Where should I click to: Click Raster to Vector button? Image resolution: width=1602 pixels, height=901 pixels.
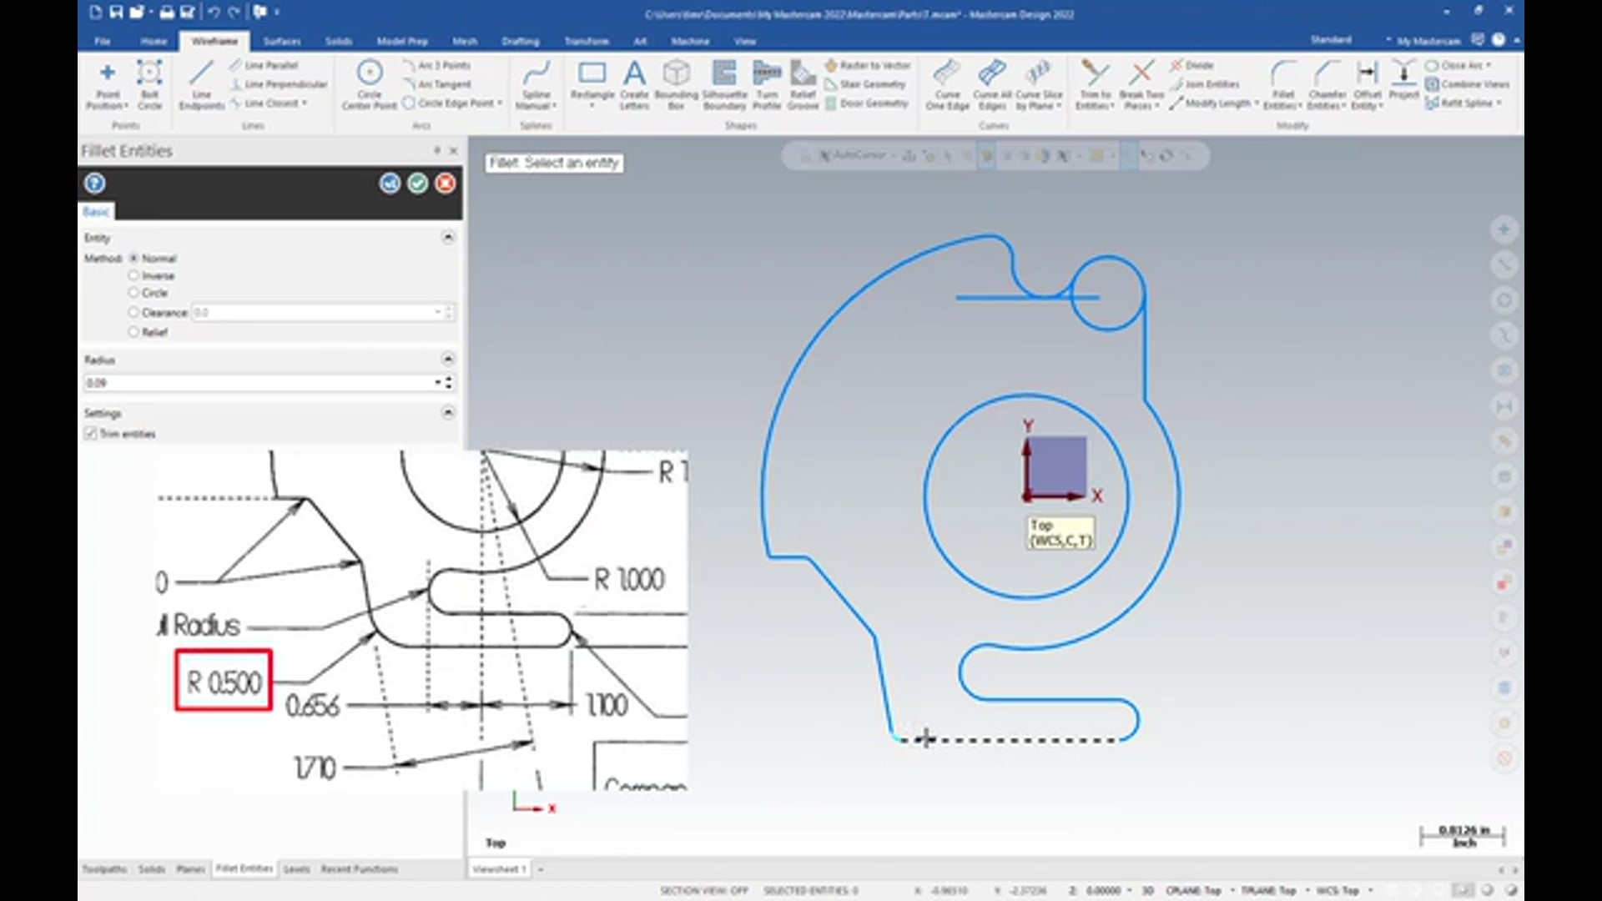(868, 65)
